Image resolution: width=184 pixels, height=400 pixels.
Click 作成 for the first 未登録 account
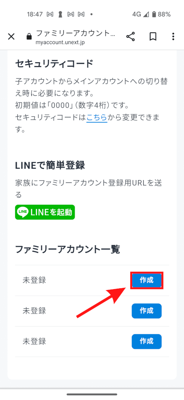click(x=147, y=280)
